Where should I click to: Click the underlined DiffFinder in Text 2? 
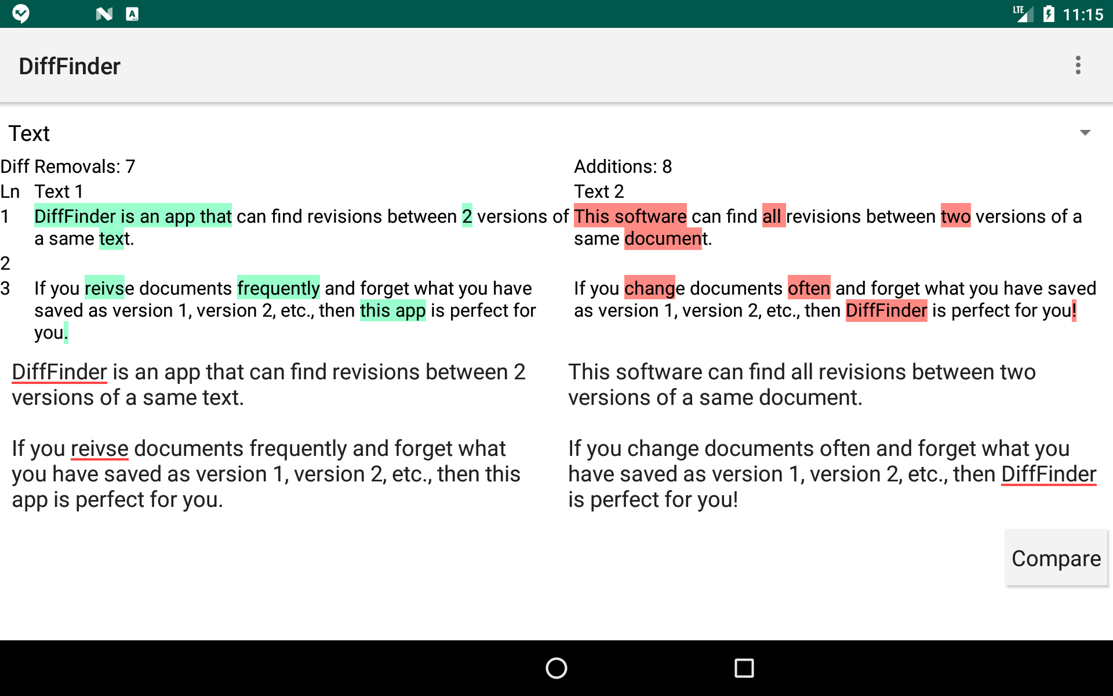pyautogui.click(x=1049, y=473)
